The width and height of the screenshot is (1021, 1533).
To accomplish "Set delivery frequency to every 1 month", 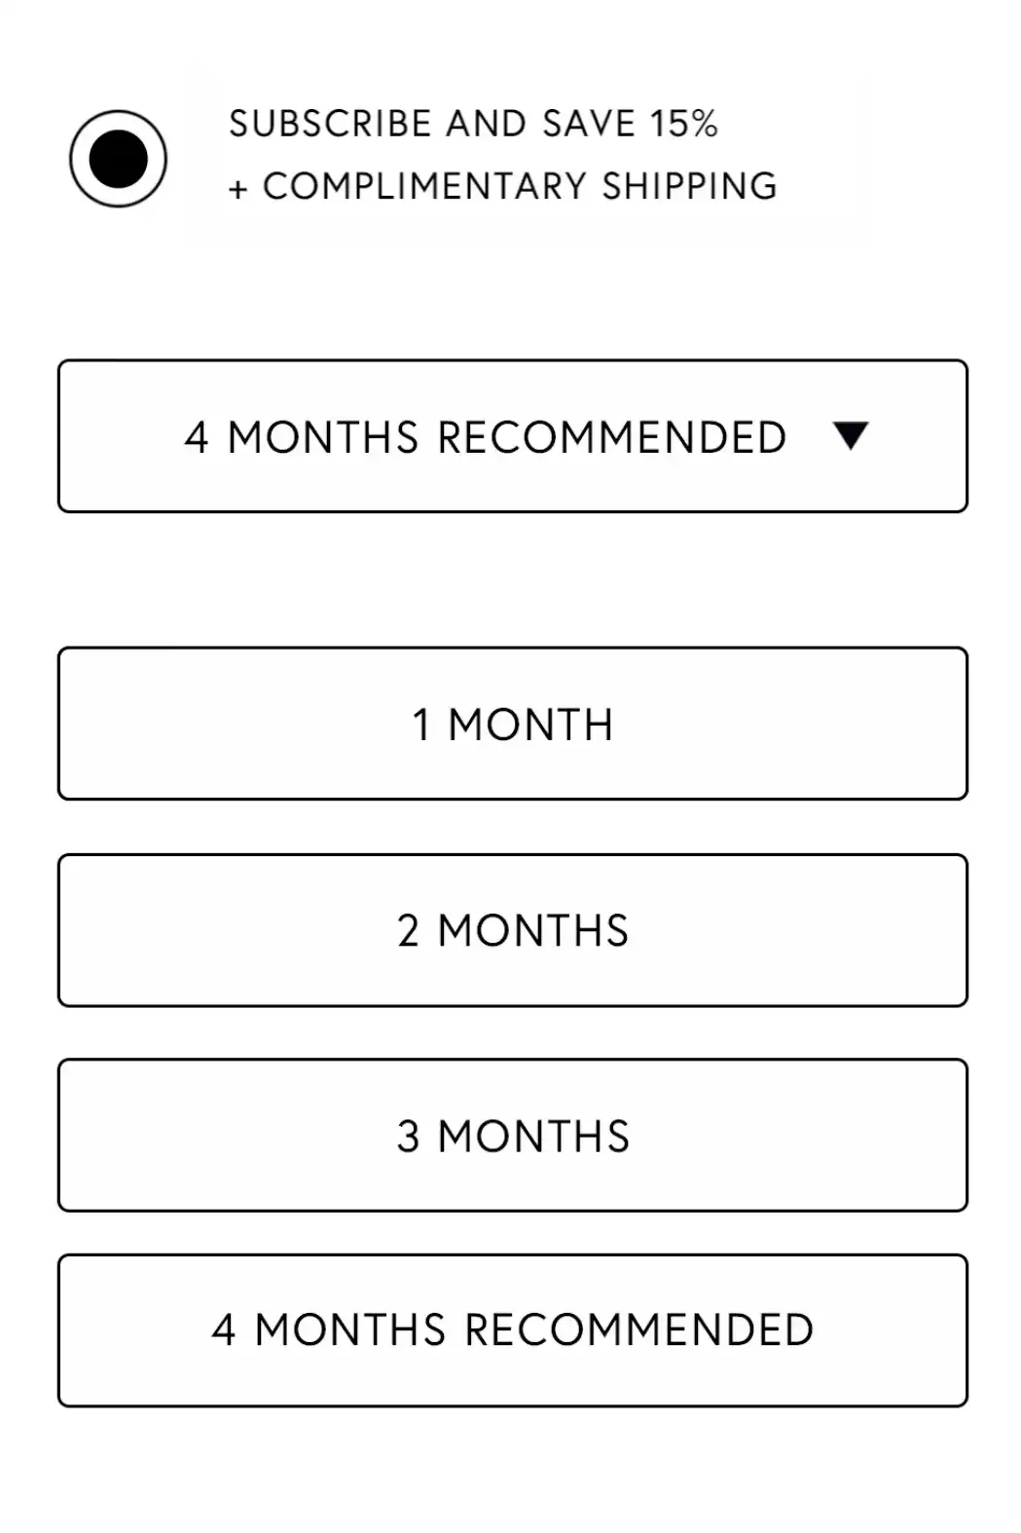I will click(512, 724).
